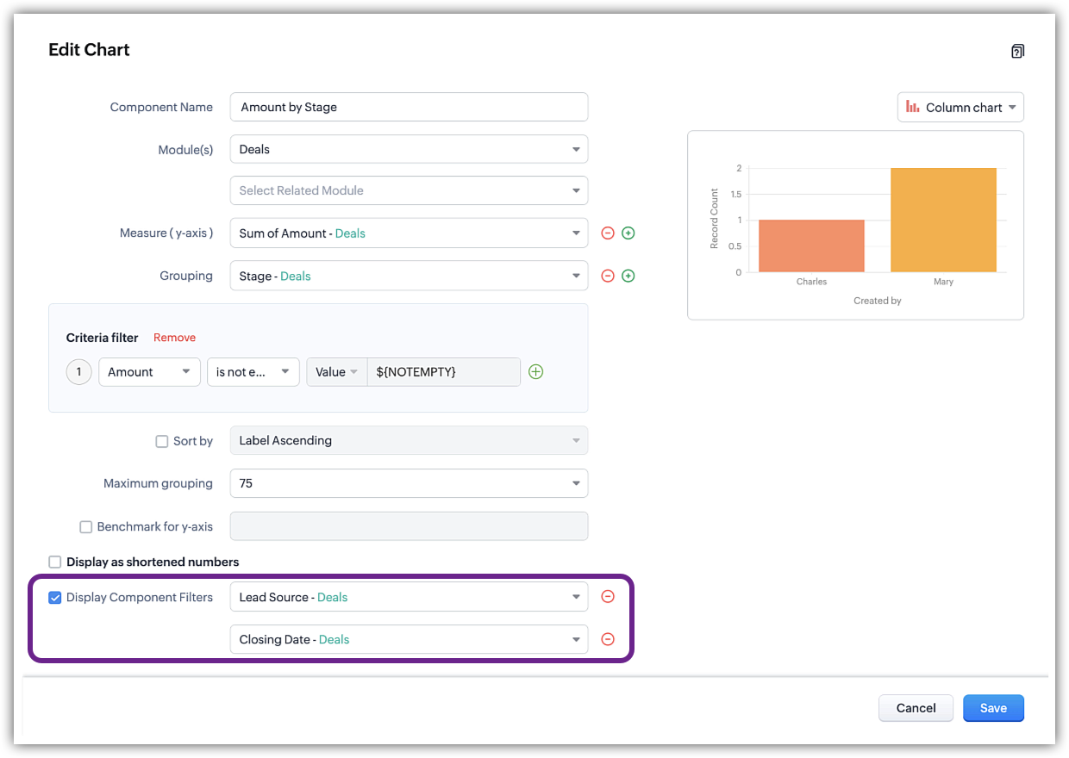Uncheck Display Component Filters
Screen dimensions: 1069x758
coord(55,598)
